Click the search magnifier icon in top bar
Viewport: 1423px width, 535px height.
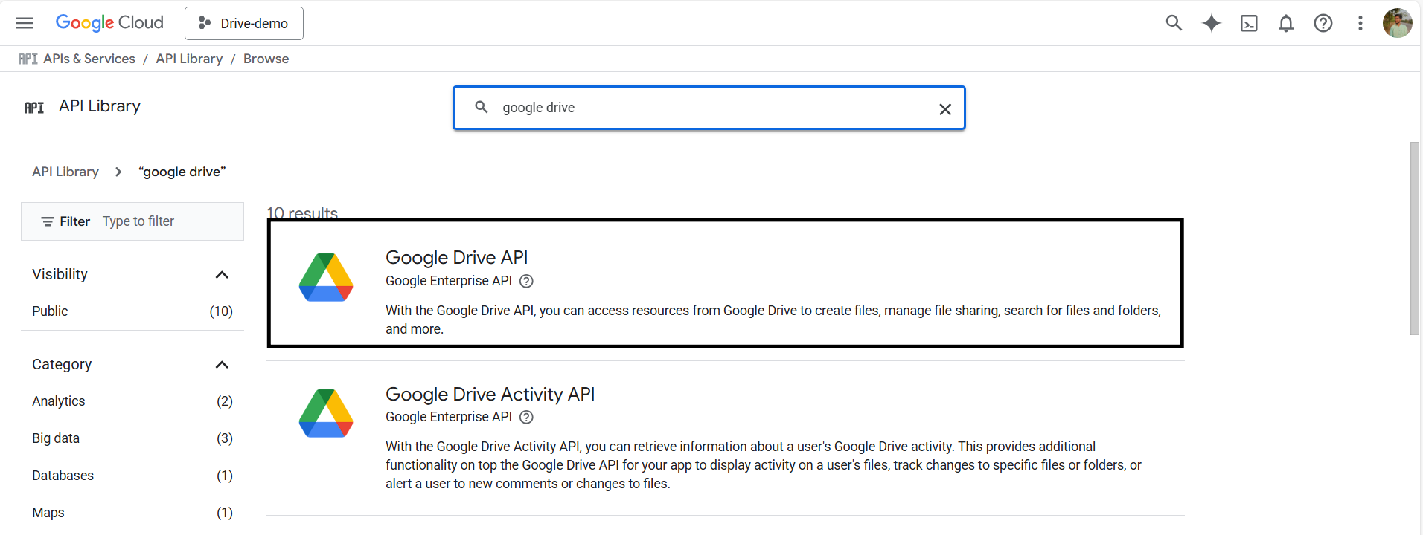click(1174, 23)
